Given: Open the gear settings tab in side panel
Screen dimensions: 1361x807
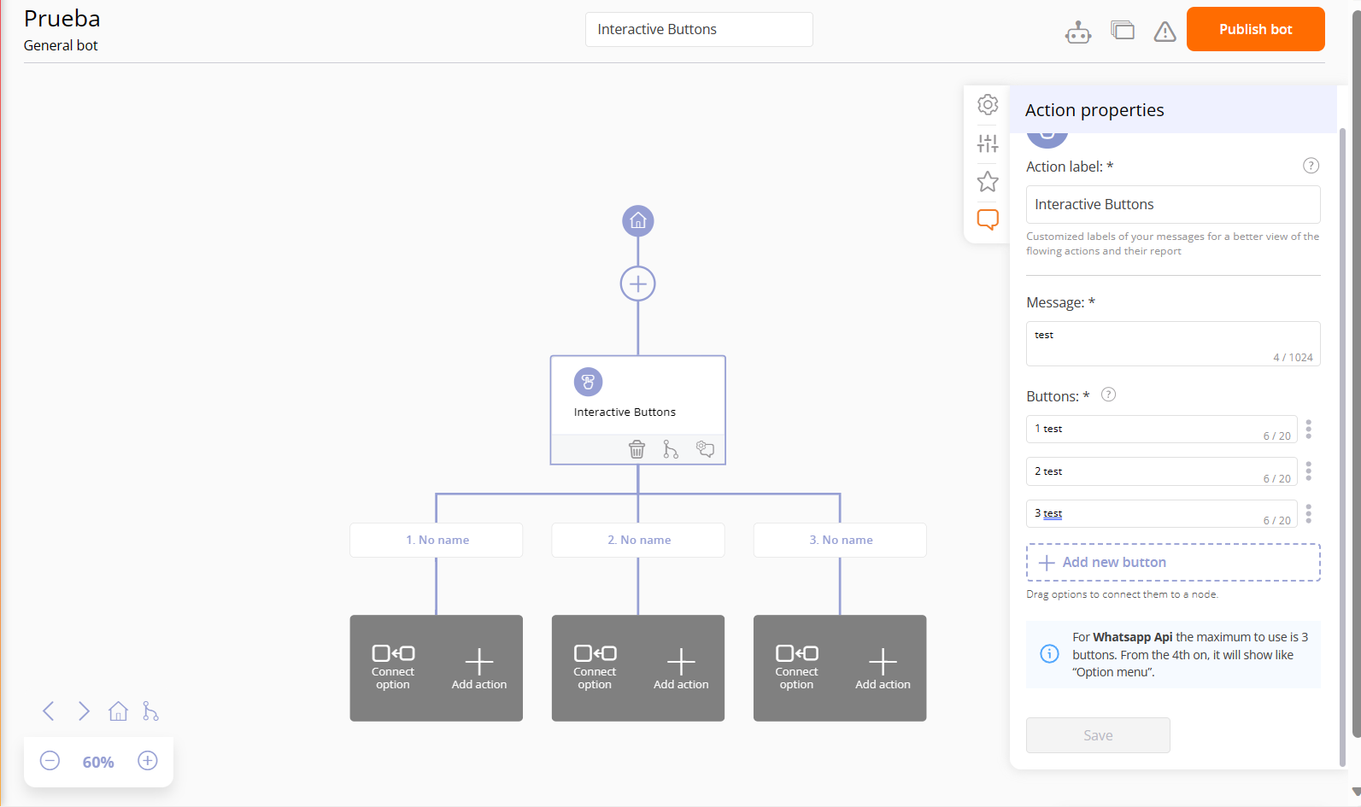Looking at the screenshot, I should tap(988, 105).
